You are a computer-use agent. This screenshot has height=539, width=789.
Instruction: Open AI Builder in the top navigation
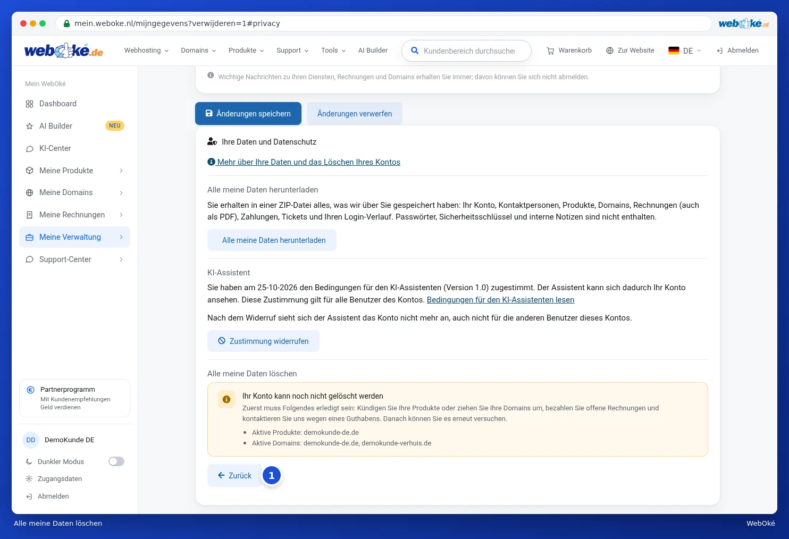point(373,50)
